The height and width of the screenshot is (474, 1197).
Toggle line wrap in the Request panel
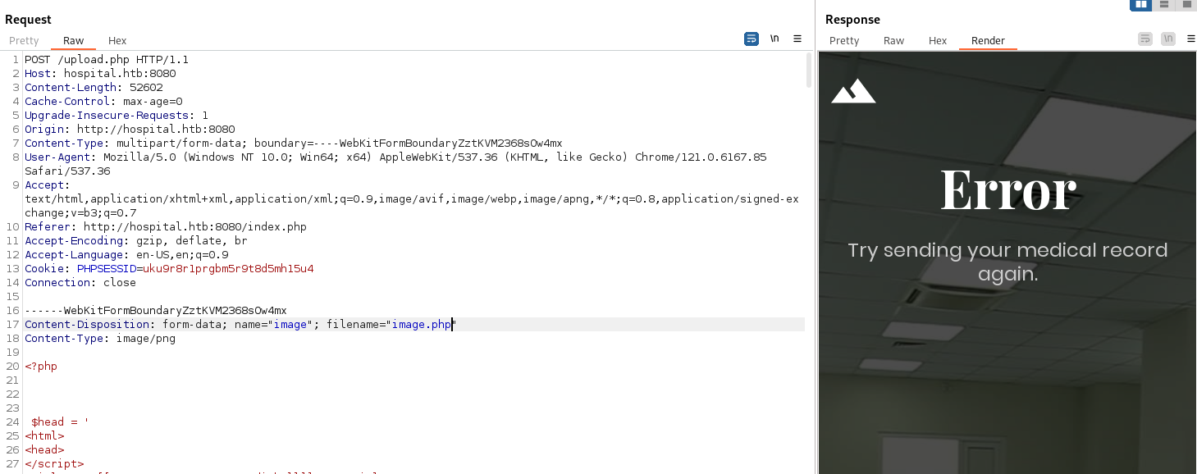[x=752, y=39]
